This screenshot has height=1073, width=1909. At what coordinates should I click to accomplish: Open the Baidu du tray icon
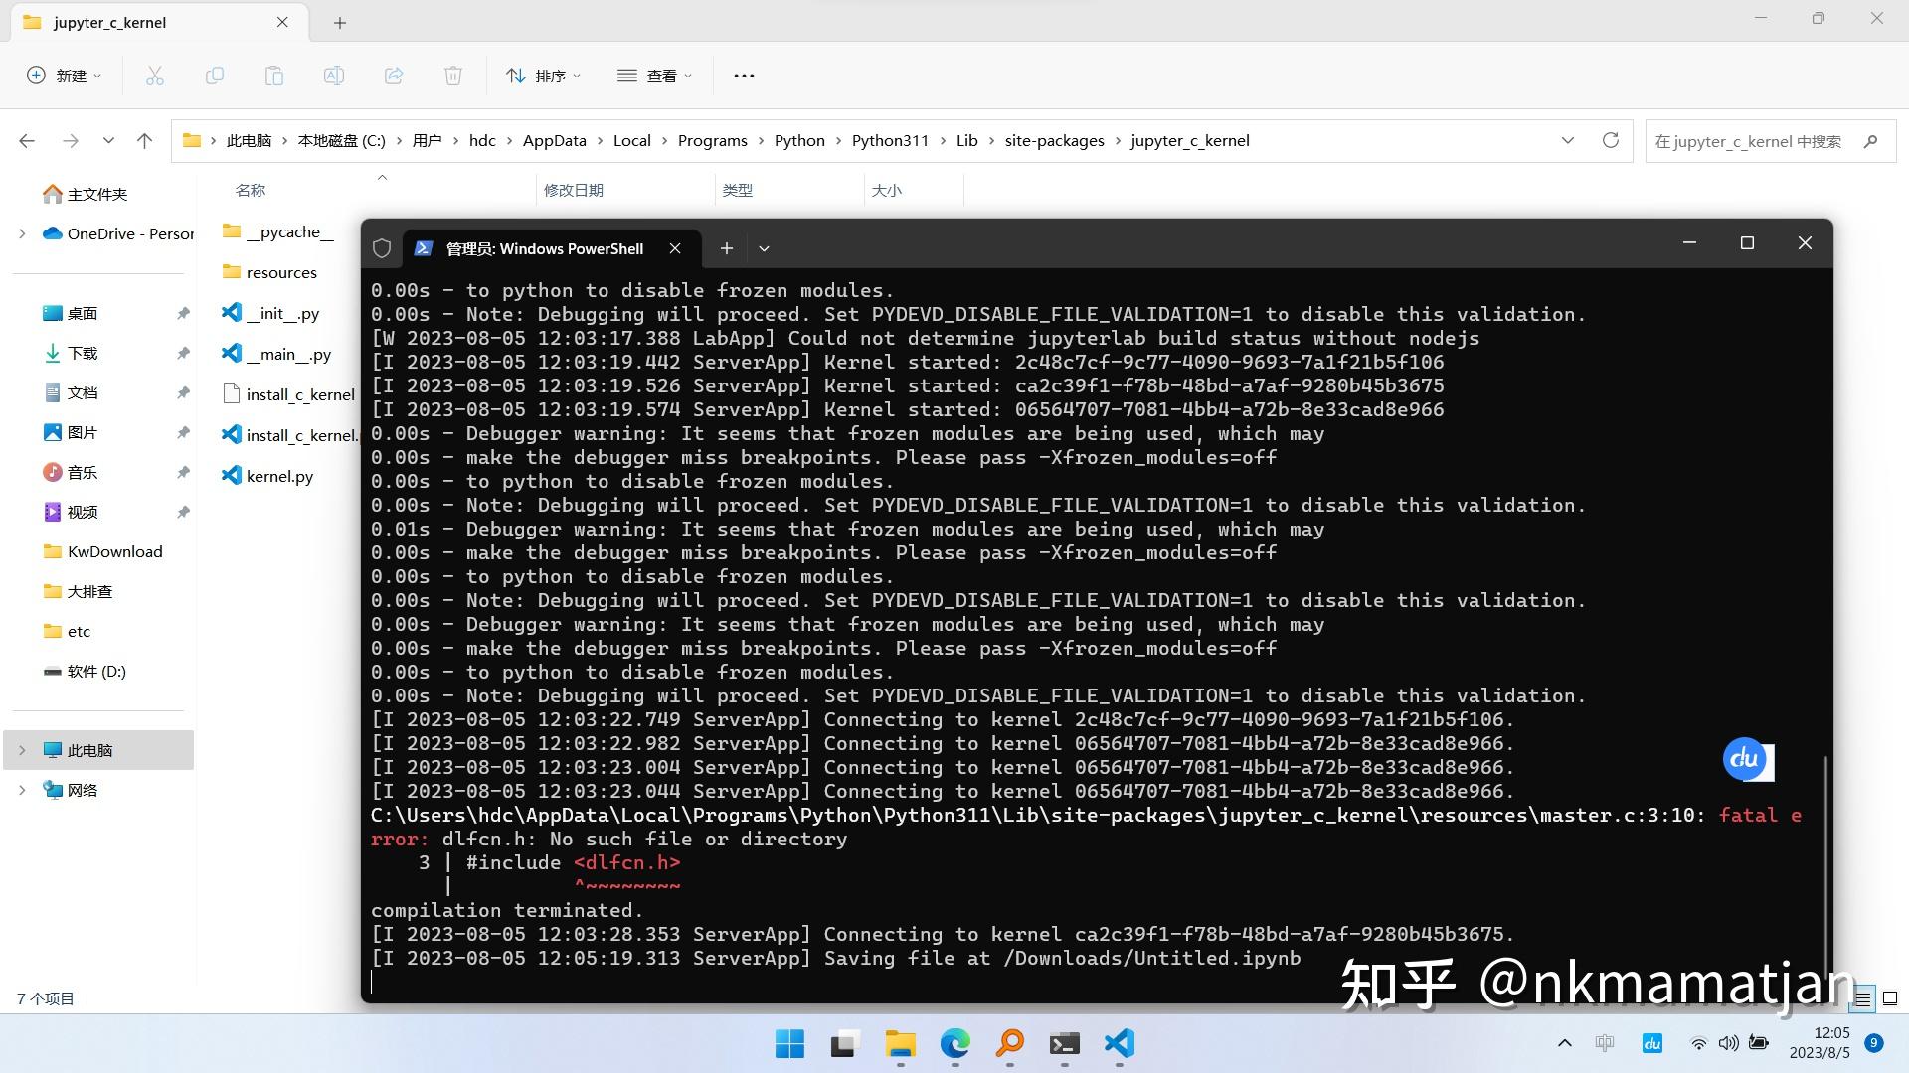tap(1651, 1043)
